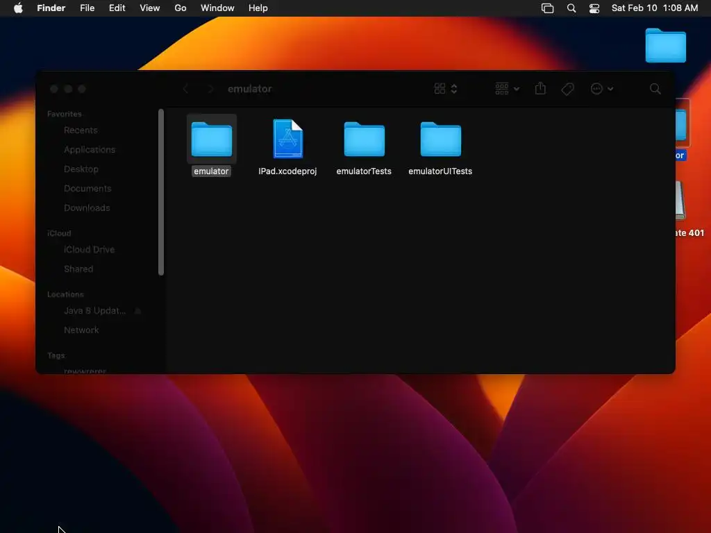Image resolution: width=711 pixels, height=533 pixels.
Task: Click the date and time in menu bar
Action: coord(655,8)
